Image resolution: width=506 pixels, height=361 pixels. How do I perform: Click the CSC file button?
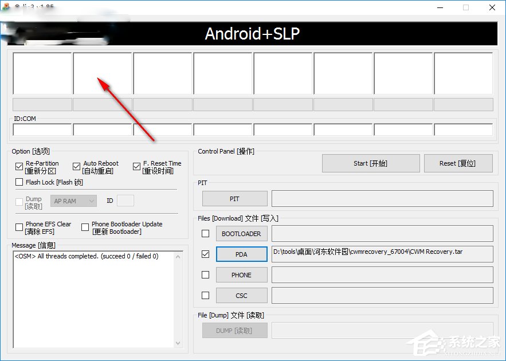(241, 295)
